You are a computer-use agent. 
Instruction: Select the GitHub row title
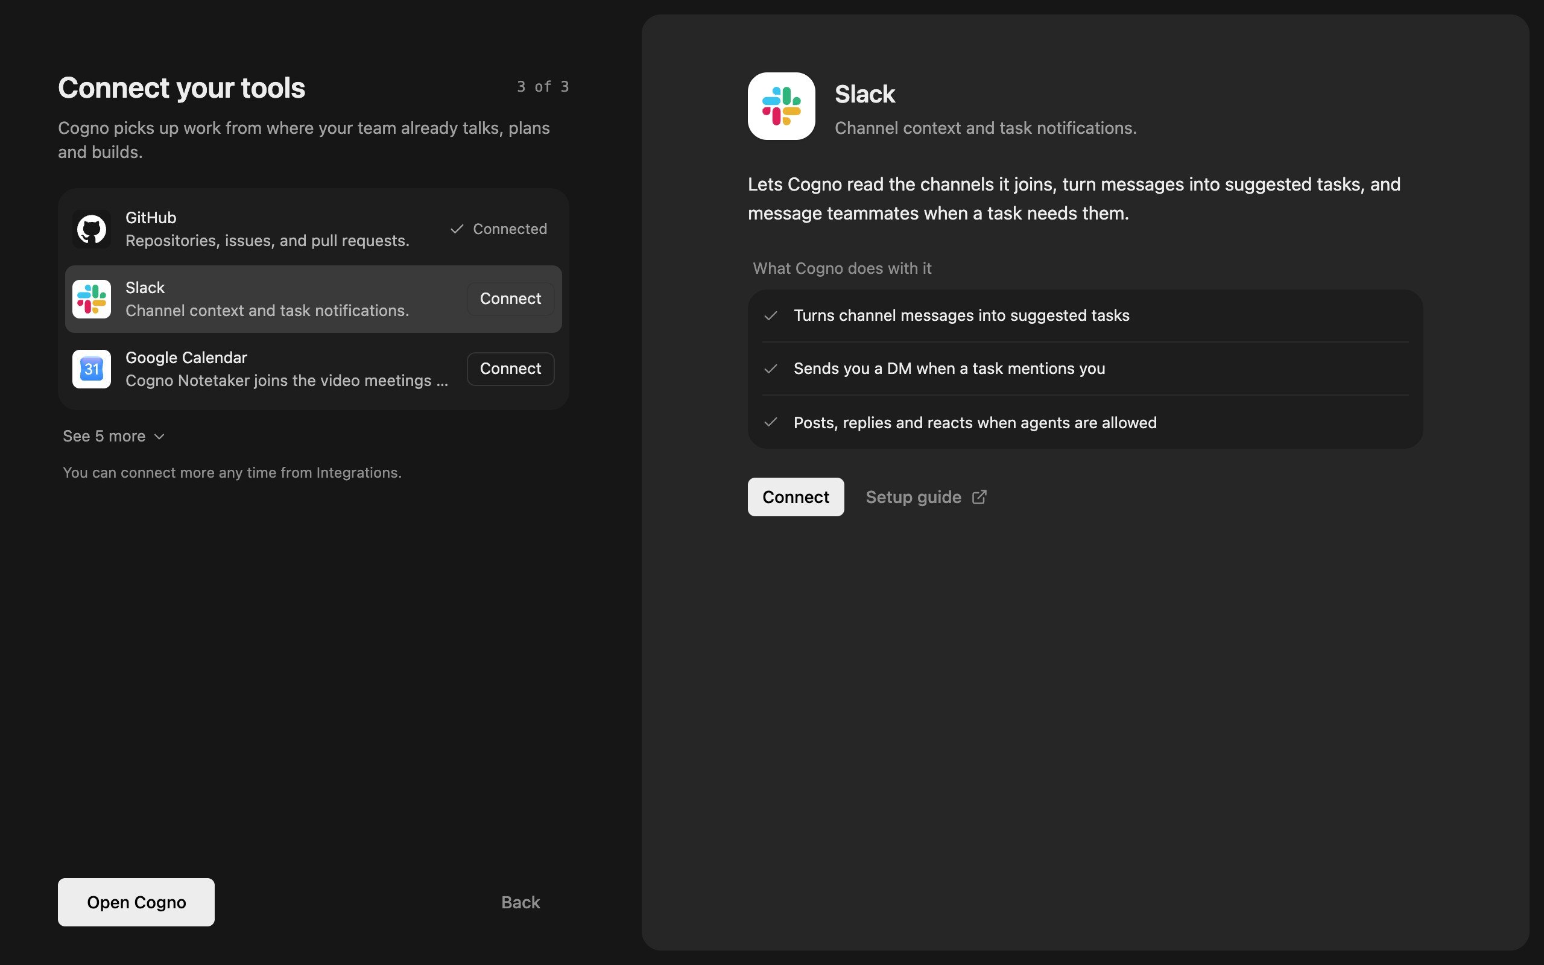(151, 218)
